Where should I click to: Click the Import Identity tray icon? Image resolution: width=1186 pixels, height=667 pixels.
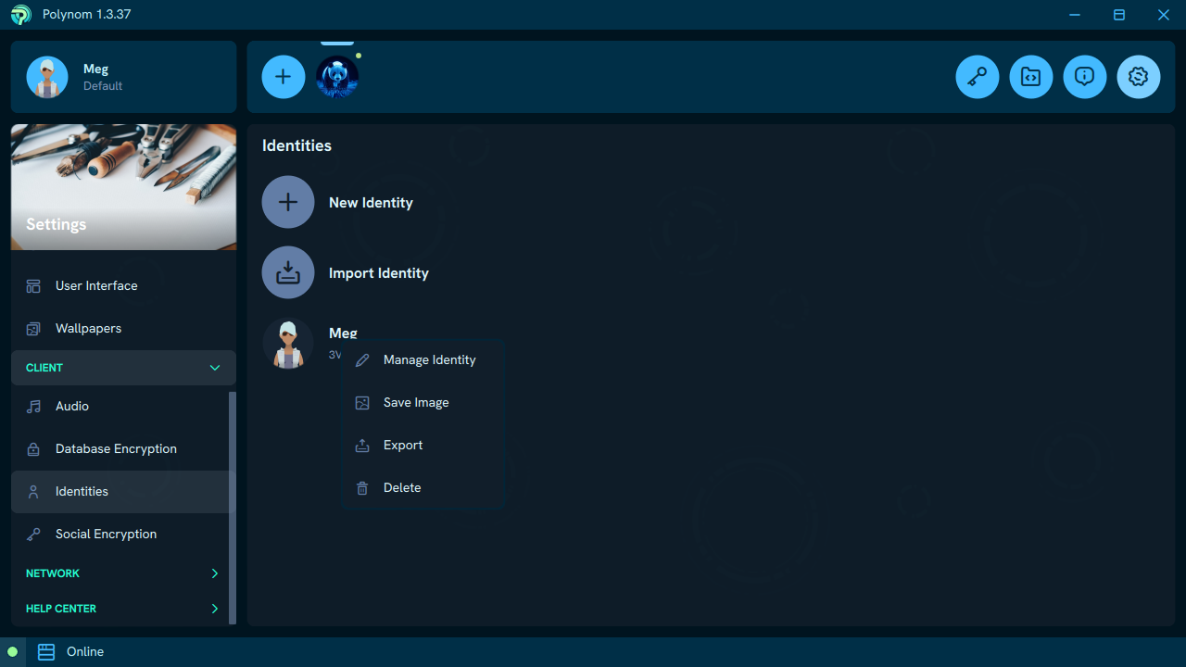pyautogui.click(x=288, y=272)
